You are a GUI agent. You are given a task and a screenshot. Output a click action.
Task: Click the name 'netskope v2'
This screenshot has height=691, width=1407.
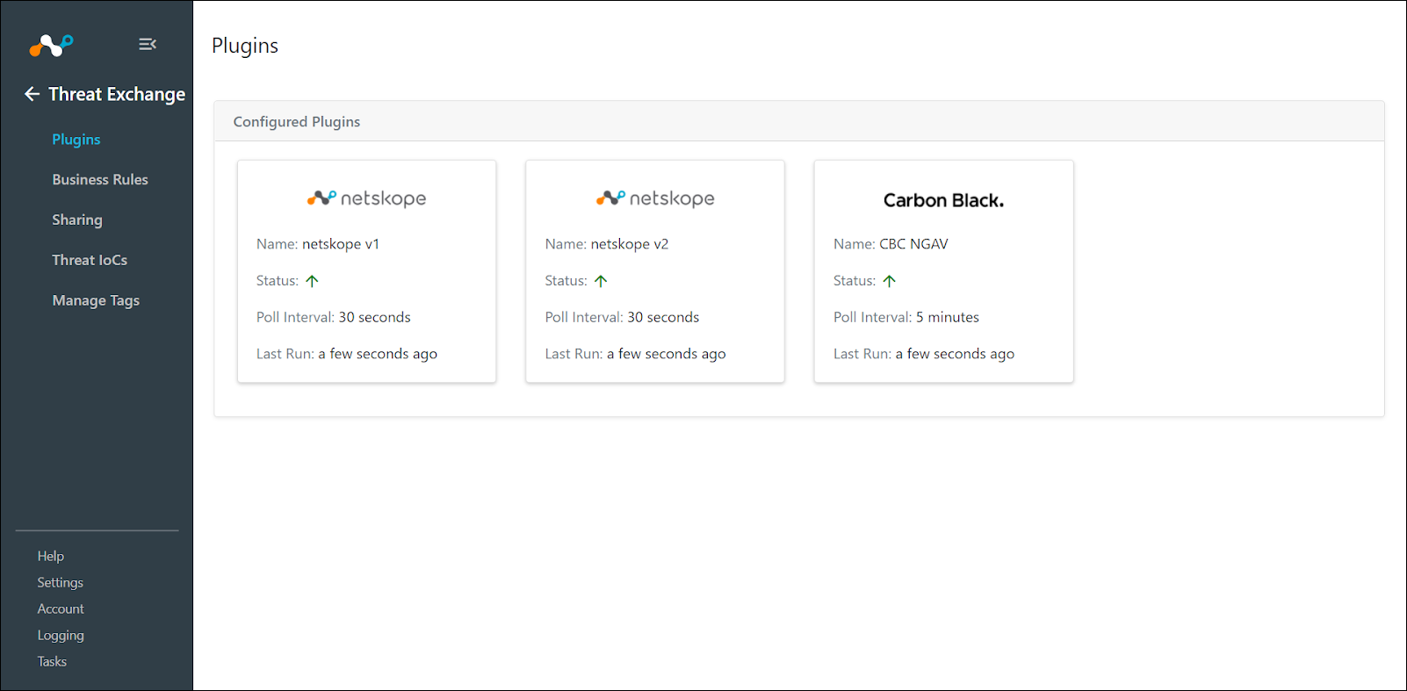coord(630,244)
